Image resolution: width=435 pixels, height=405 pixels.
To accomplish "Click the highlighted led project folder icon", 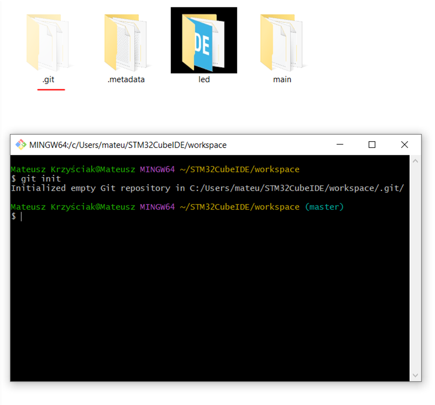I will 203,40.
